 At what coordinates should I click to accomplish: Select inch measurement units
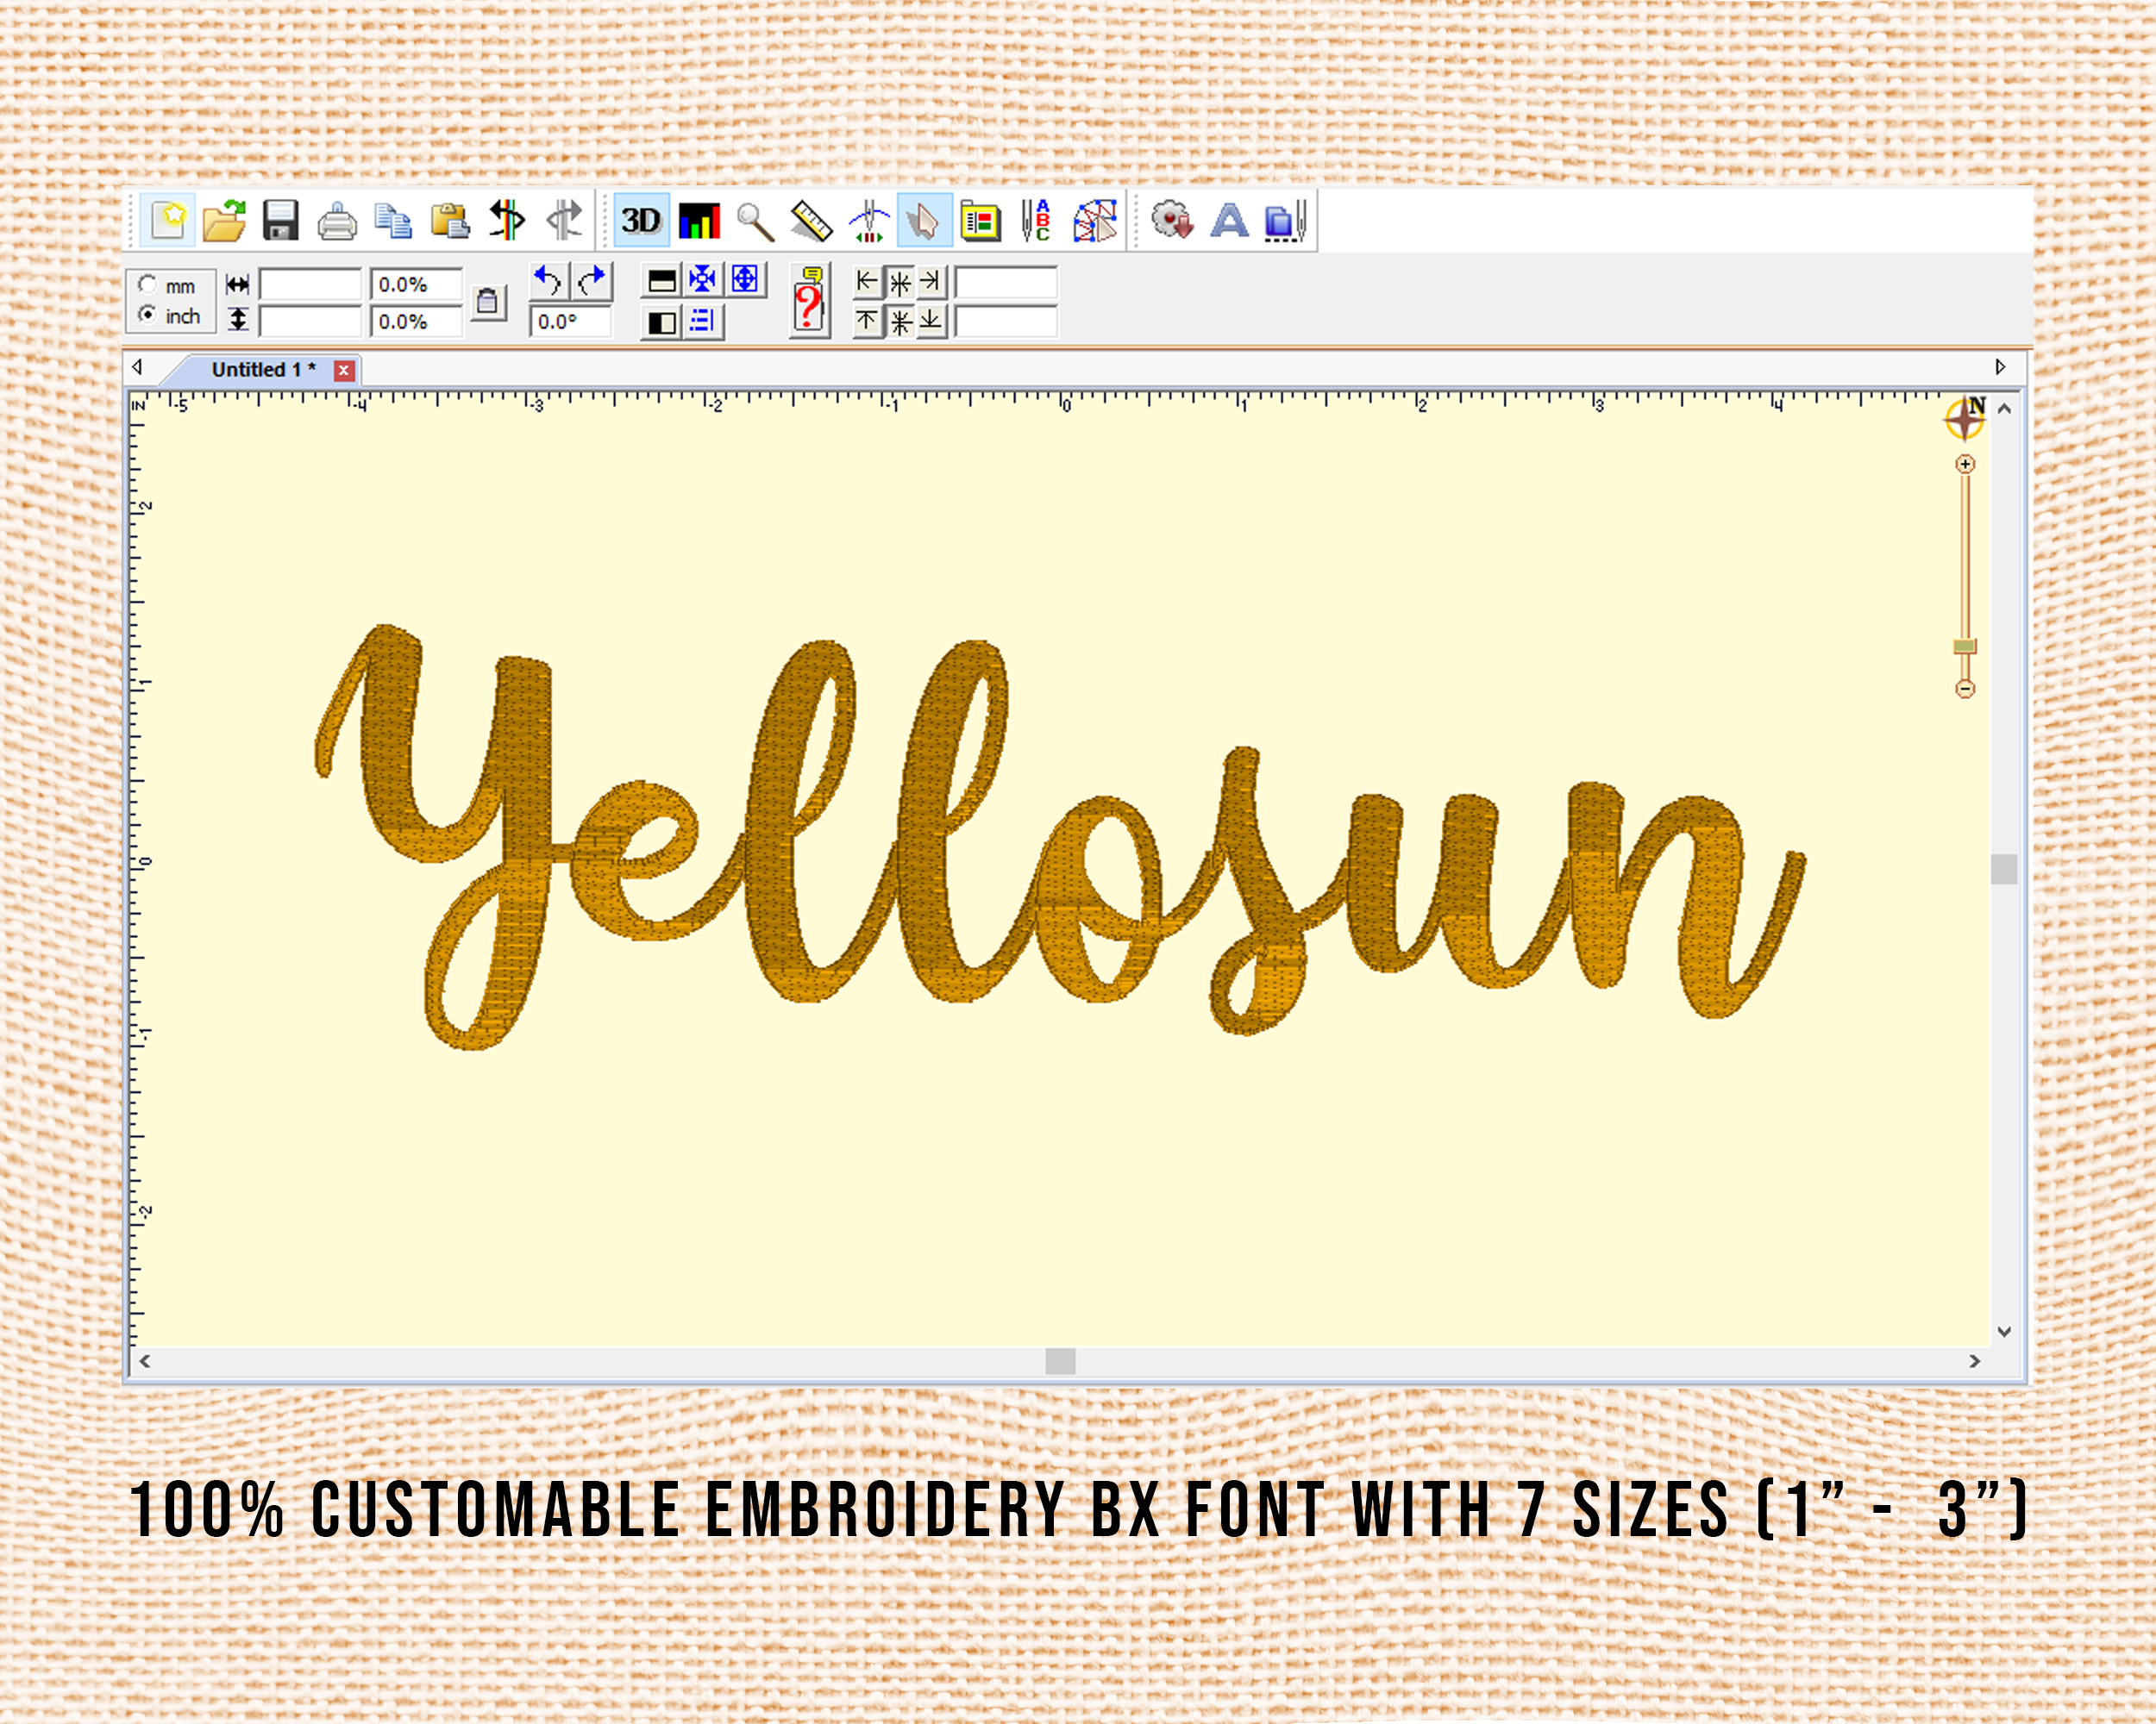[x=148, y=317]
